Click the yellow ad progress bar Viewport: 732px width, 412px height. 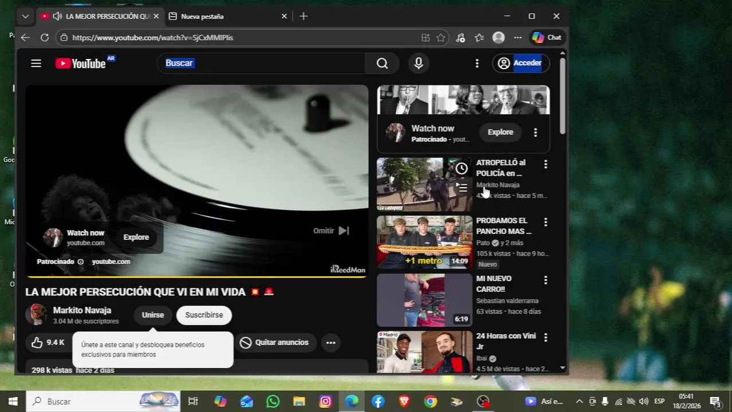click(196, 277)
